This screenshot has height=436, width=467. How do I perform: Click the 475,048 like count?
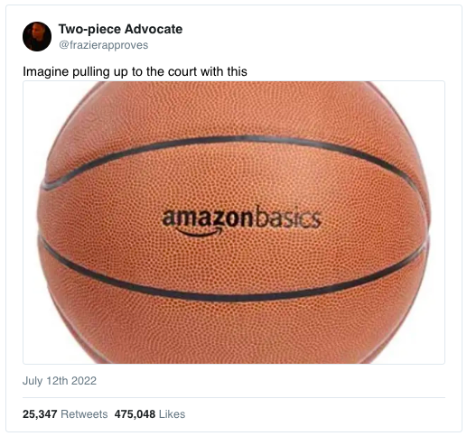coord(135,414)
